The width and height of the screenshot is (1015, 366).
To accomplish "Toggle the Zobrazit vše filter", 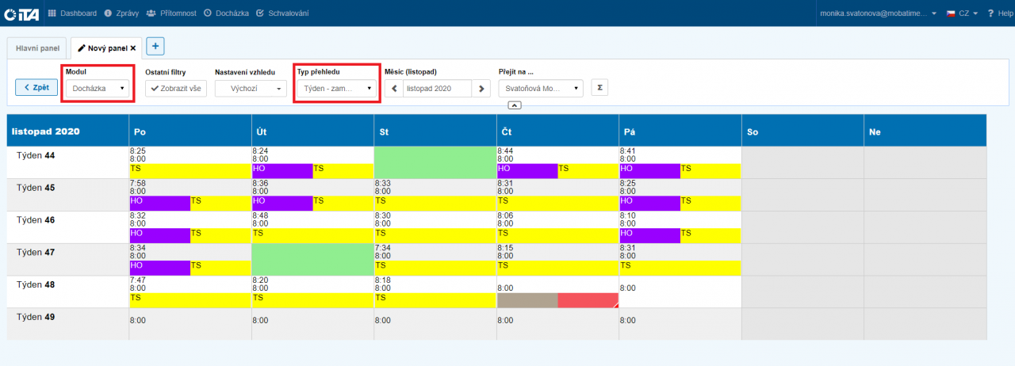I will 176,89.
